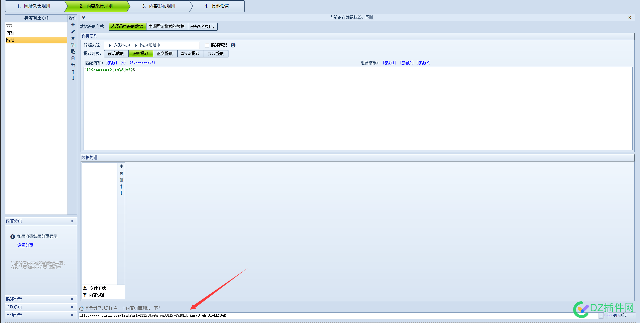
Task: Select 前后截取 extraction method
Action: click(116, 54)
